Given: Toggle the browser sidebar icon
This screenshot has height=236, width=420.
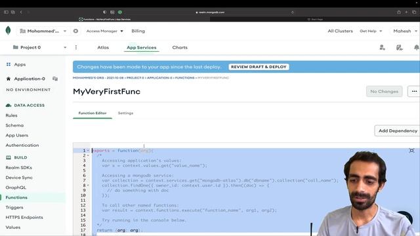Looking at the screenshot, I should click(6, 12).
